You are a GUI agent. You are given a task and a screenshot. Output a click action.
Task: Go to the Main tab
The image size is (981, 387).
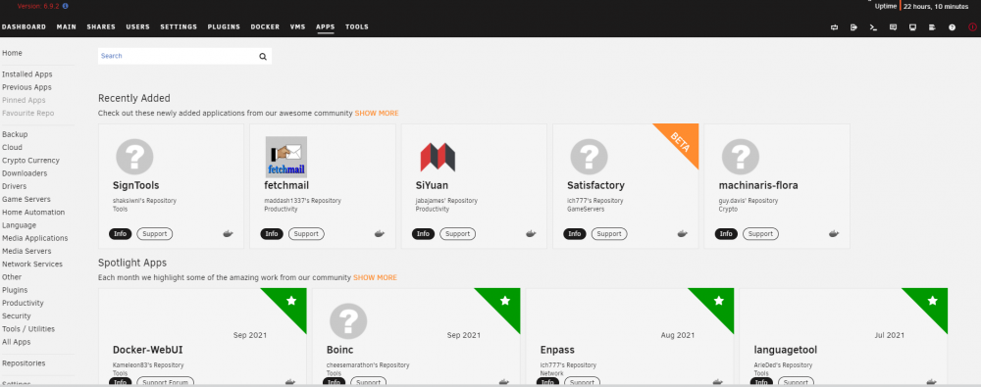click(x=67, y=26)
